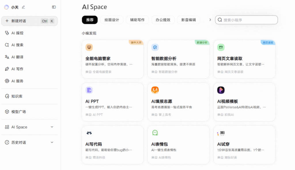Click the AI表情包 green chat icon
The width and height of the screenshot is (295, 170).
(x=155, y=132)
